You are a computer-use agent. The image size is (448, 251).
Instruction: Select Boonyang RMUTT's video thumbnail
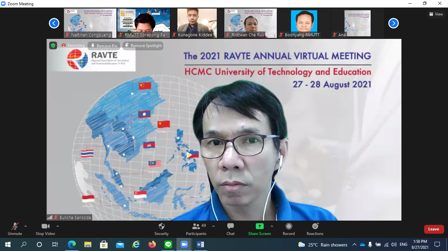(x=304, y=23)
